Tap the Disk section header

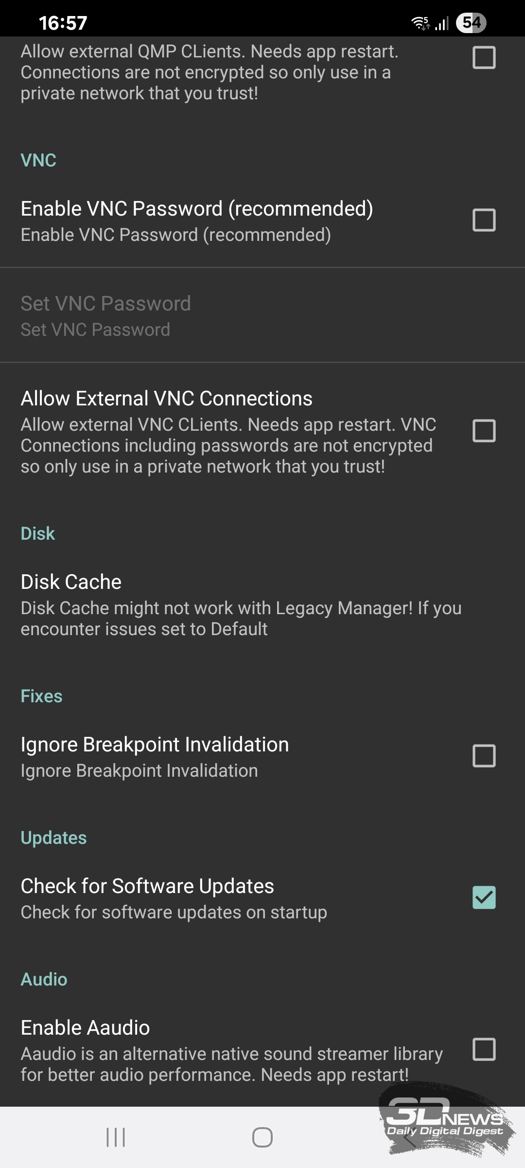(x=37, y=533)
